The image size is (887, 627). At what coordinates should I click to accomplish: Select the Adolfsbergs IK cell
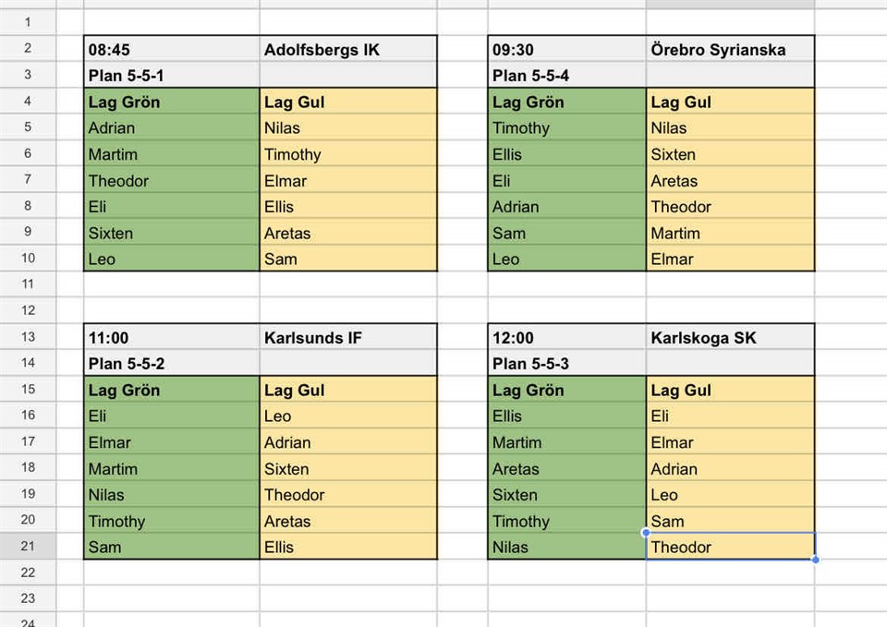tap(347, 50)
